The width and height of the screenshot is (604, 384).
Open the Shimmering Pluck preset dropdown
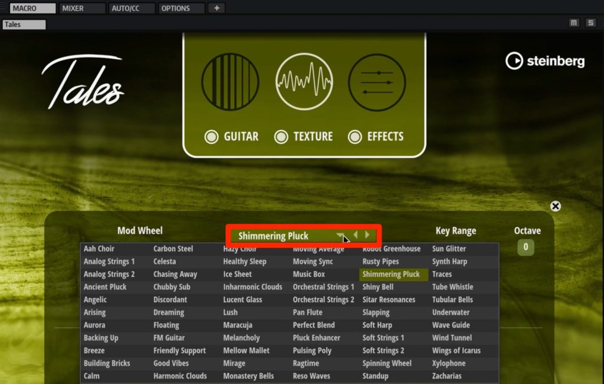coord(340,236)
